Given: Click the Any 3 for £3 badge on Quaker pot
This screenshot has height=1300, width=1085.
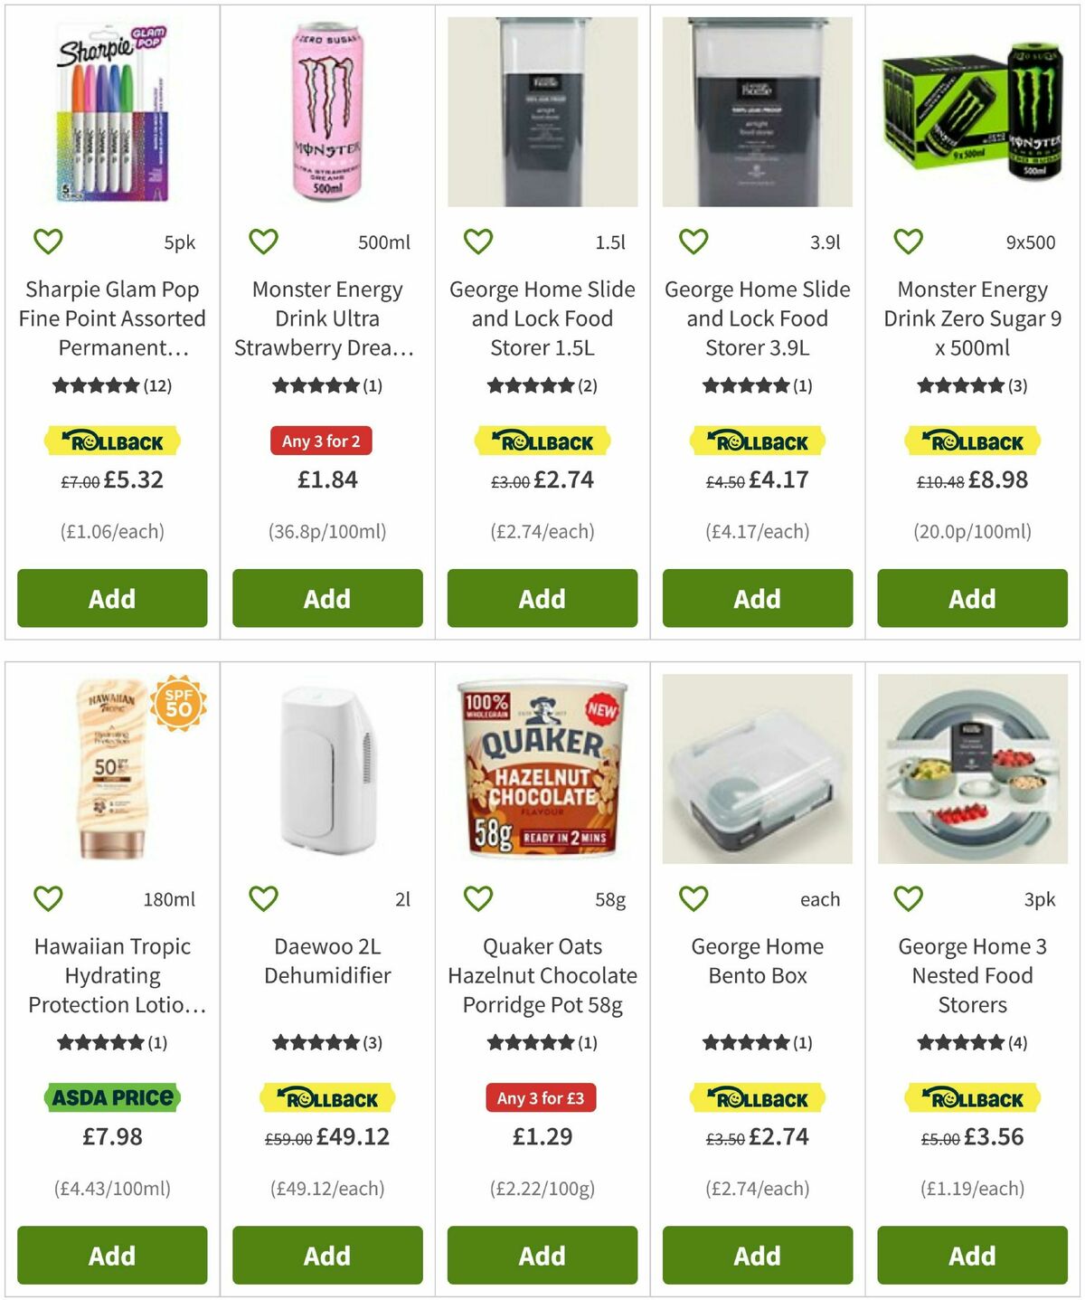Looking at the screenshot, I should coord(541,1098).
